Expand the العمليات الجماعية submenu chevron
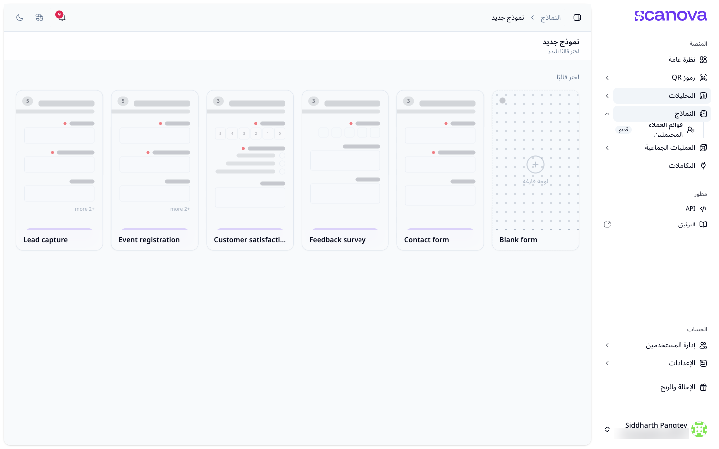The height and width of the screenshot is (449, 719). click(x=607, y=148)
